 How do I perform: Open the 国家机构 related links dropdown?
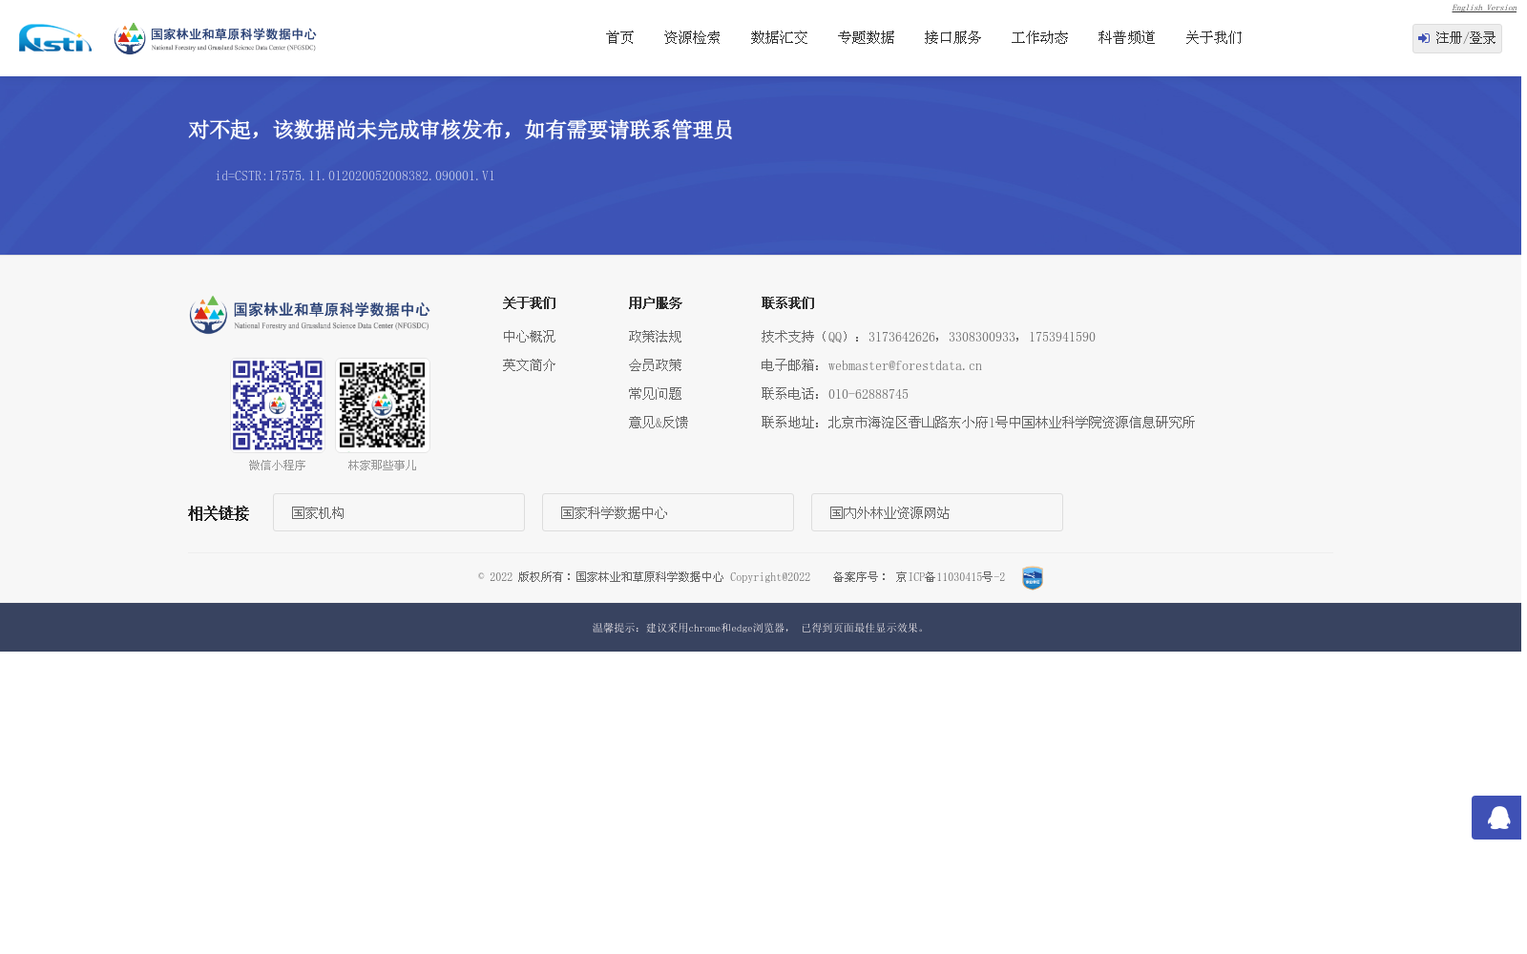tap(398, 512)
